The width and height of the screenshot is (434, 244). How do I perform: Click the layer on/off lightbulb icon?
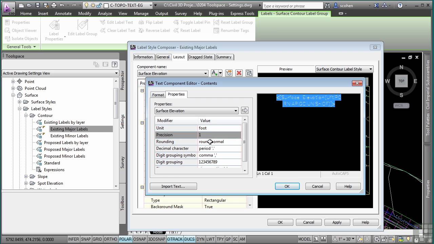(x=86, y=5)
